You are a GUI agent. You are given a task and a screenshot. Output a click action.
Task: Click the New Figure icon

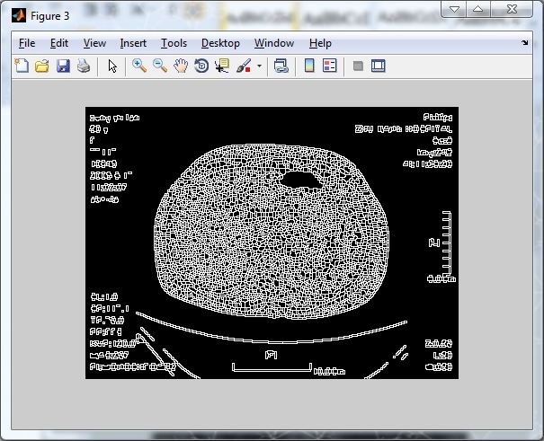(x=22, y=66)
